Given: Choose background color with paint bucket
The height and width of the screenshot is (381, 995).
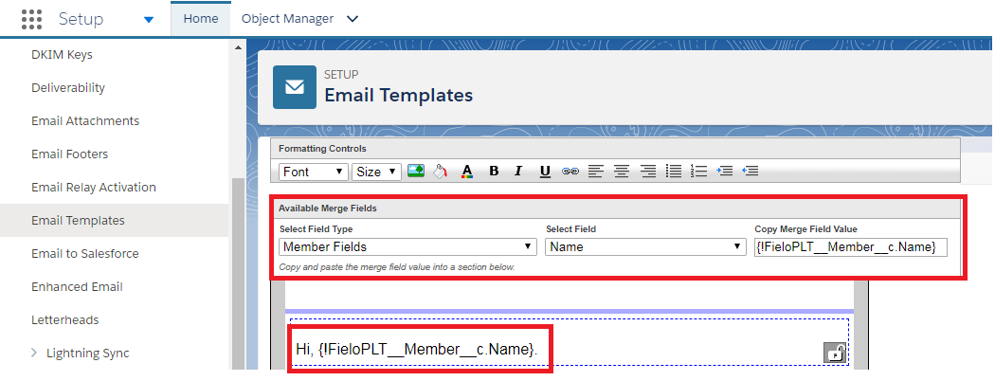Looking at the screenshot, I should pos(441,172).
